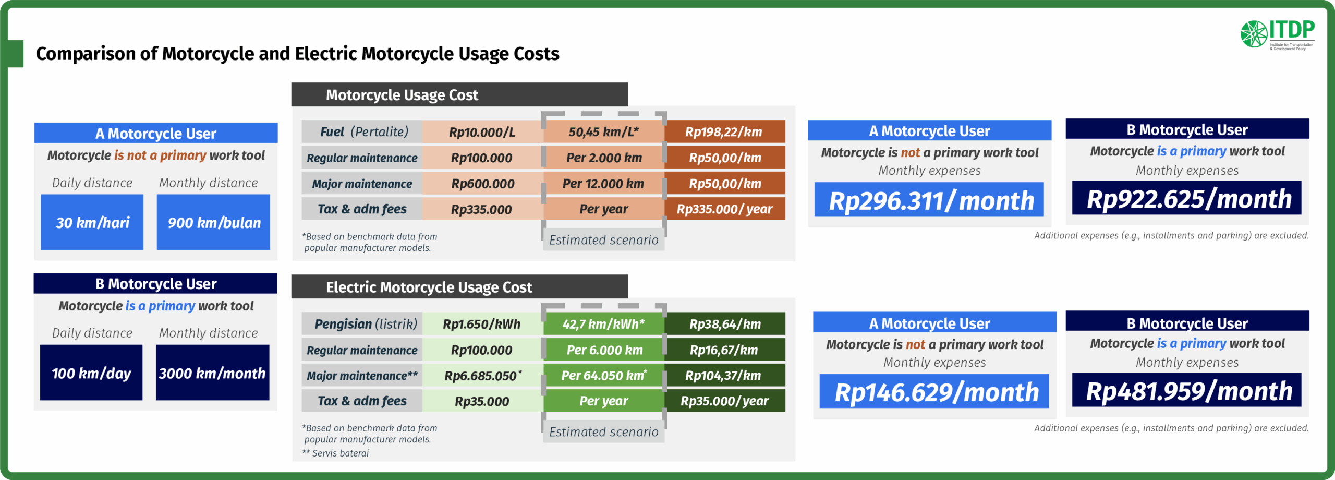
Task: Click the Servis baterai footnote
Action: (x=336, y=453)
